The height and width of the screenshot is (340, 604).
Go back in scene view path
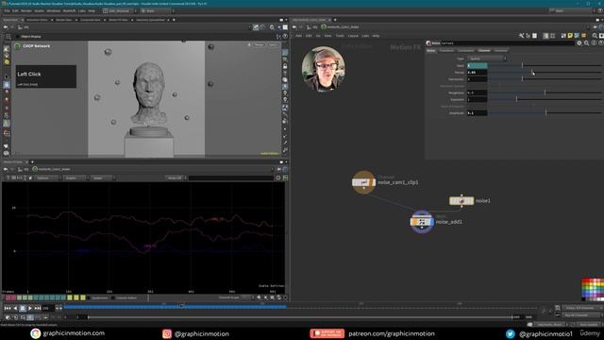tap(6, 27)
